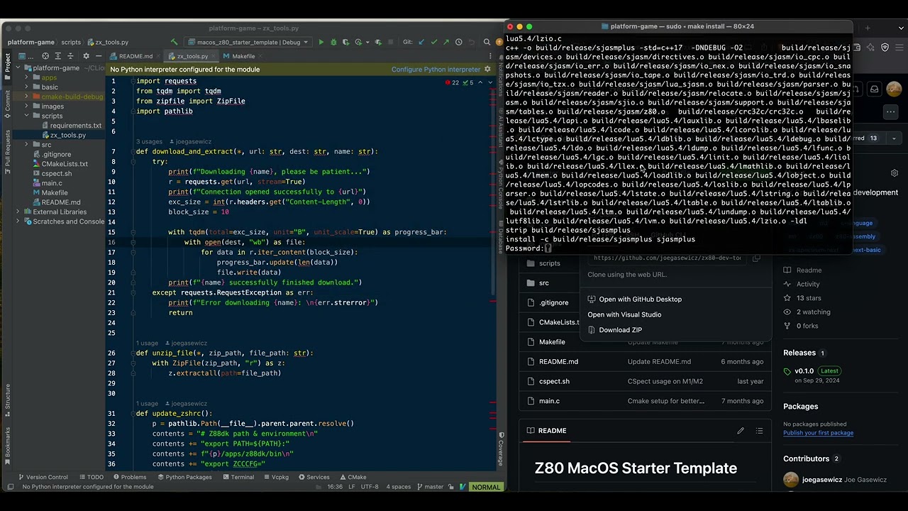Run the configuration with coverage

coord(345,42)
